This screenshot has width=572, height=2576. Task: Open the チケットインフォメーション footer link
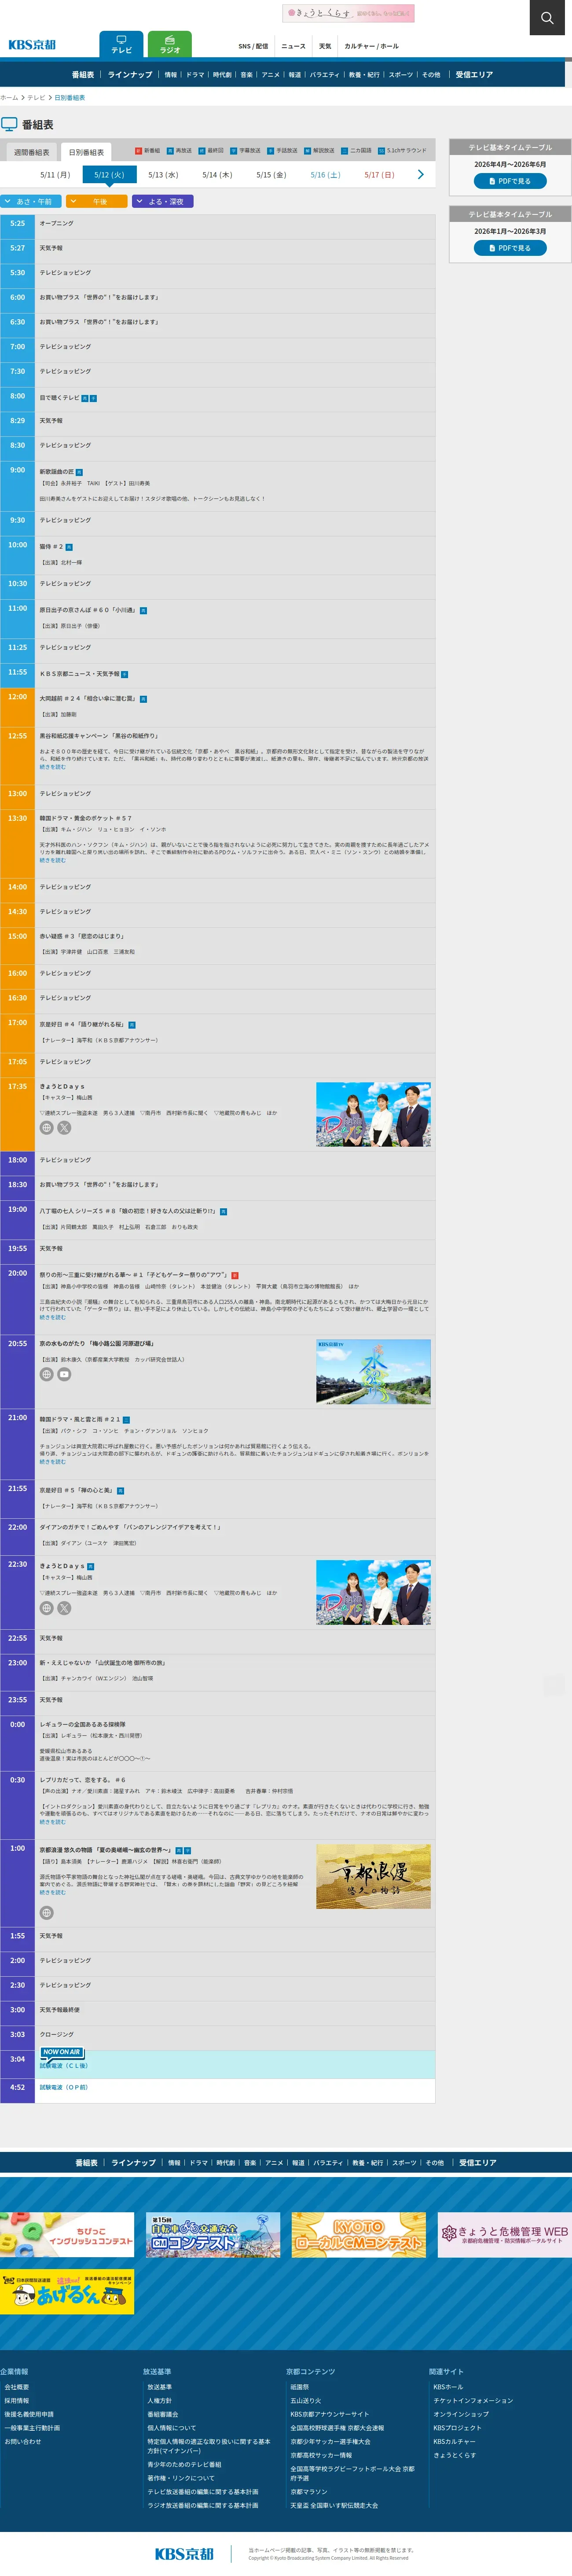473,2400
